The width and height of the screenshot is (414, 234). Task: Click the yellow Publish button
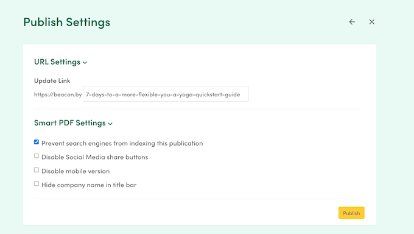351,213
